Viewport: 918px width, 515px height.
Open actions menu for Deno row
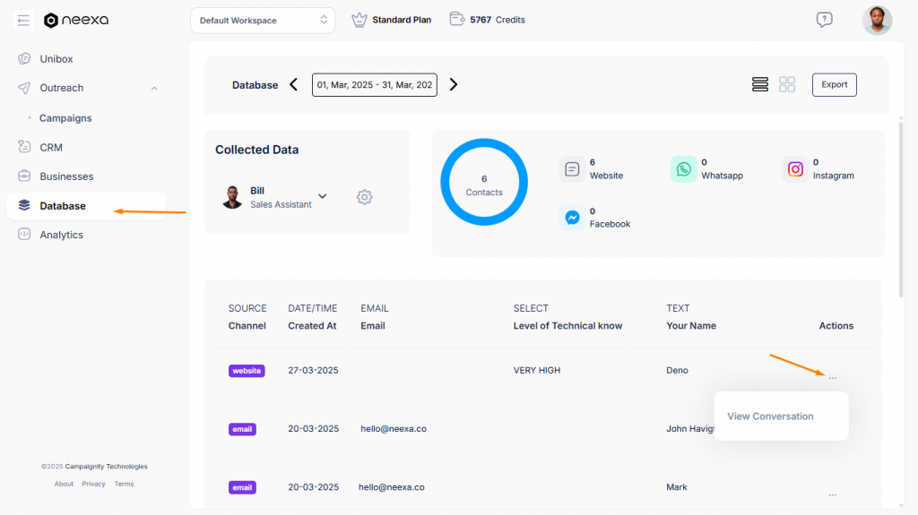[833, 378]
